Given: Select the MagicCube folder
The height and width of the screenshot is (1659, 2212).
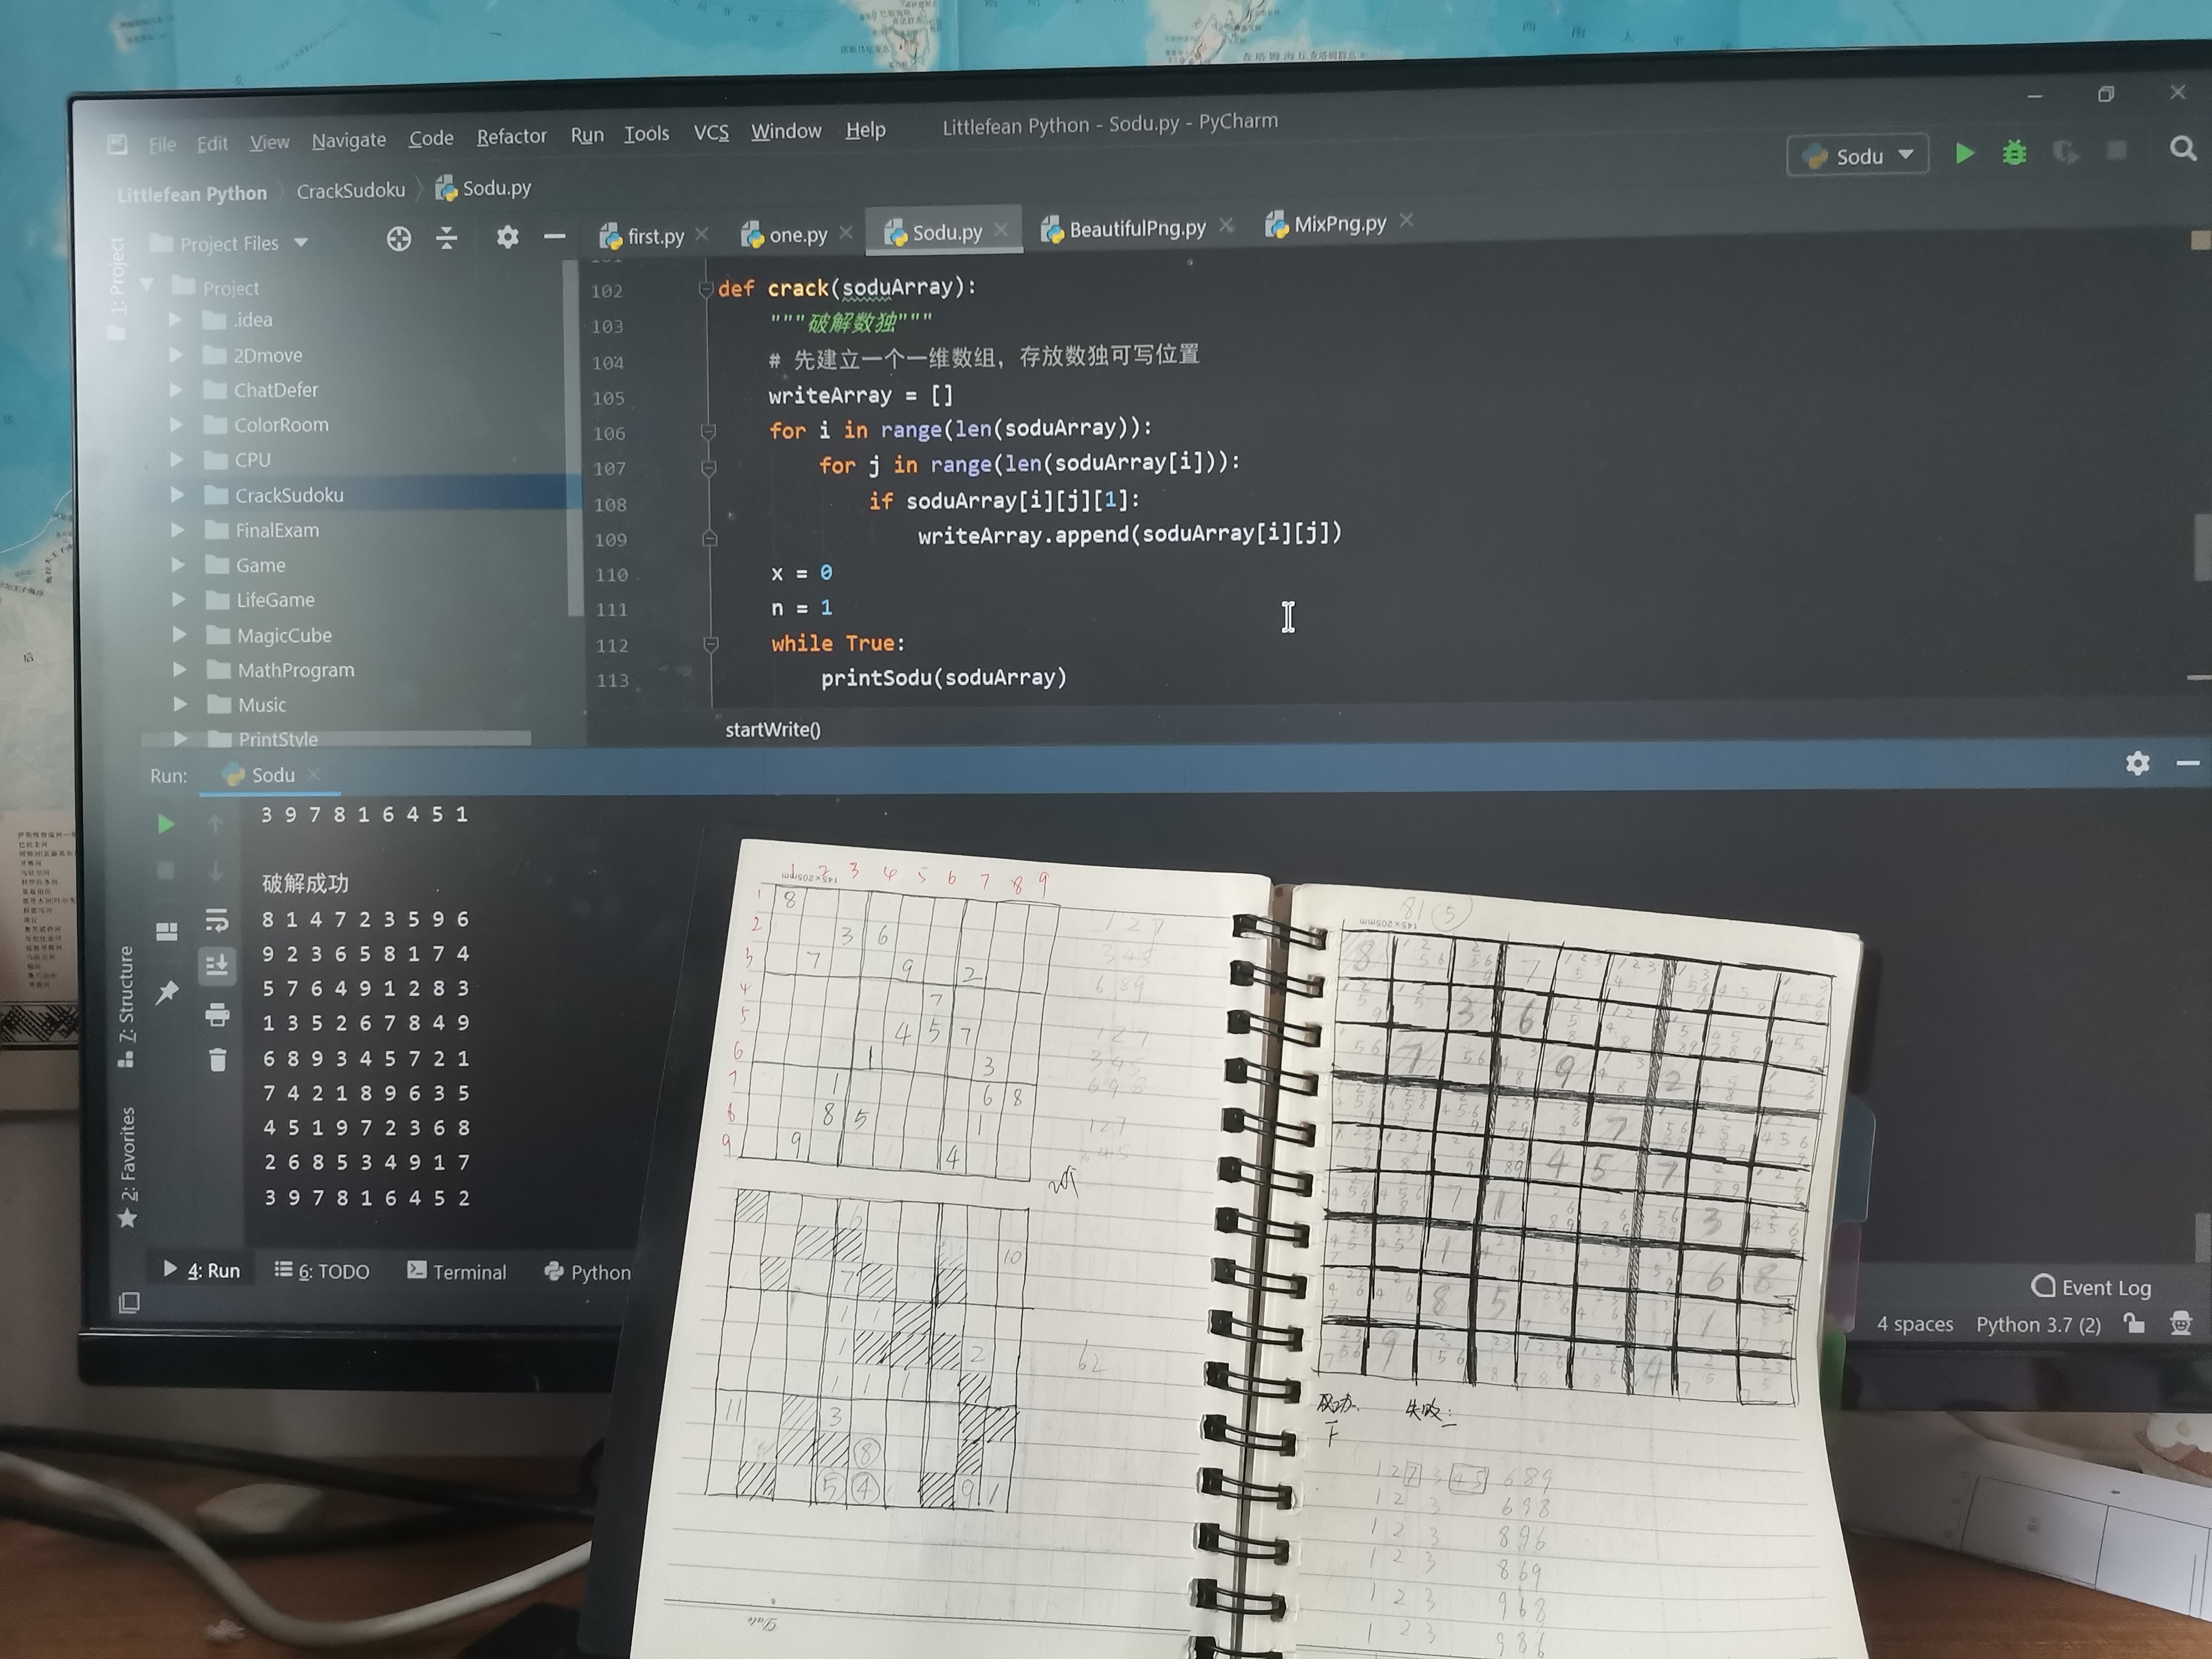Looking at the screenshot, I should click(x=284, y=635).
